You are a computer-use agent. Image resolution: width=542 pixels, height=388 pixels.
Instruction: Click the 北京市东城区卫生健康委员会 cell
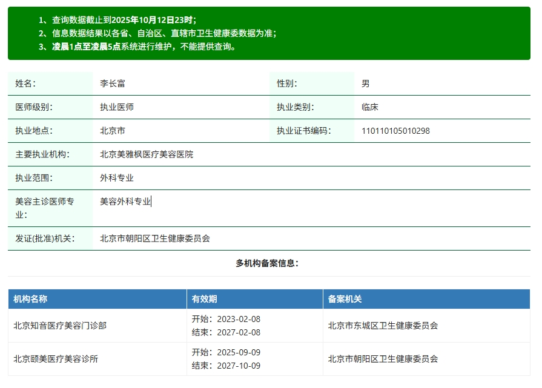click(383, 326)
